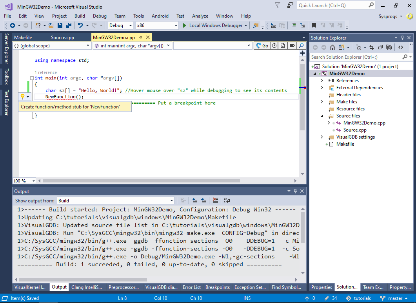Click the lightbulb quick actions icon
The height and width of the screenshot is (303, 416).
23,96
